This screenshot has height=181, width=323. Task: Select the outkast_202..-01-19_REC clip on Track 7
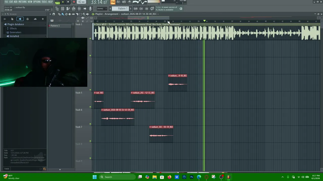[x=161, y=134]
